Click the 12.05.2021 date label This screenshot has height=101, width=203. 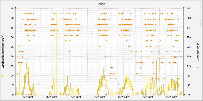pos(75,97)
